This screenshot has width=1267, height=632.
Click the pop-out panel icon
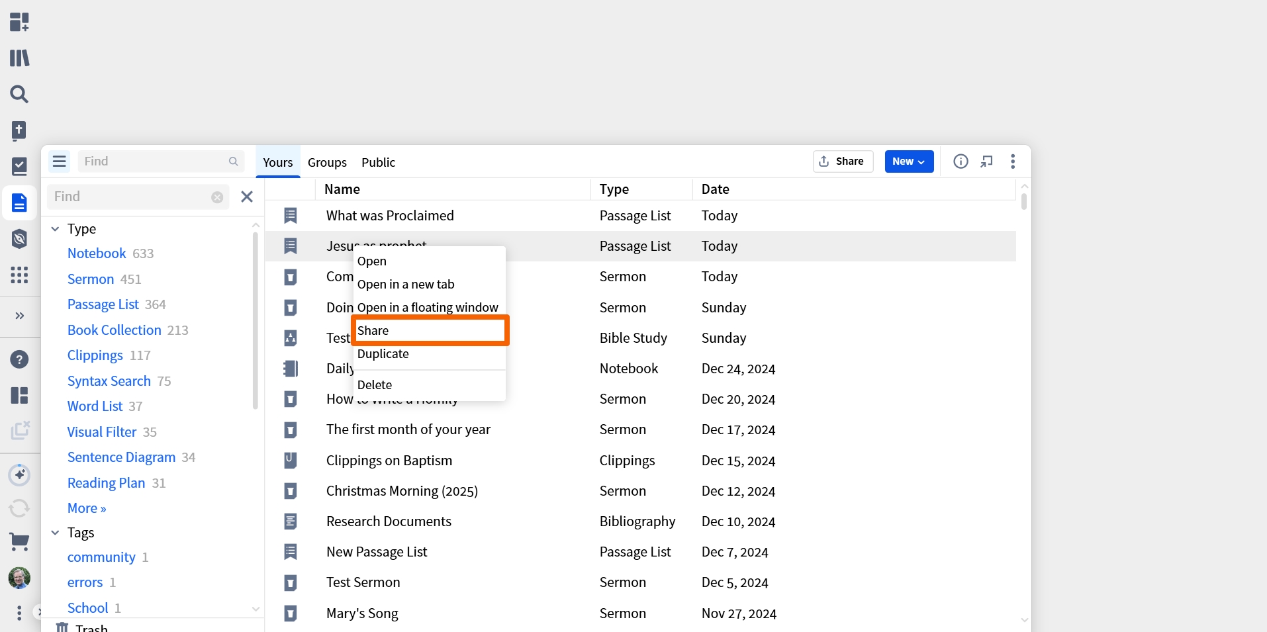coord(987,161)
